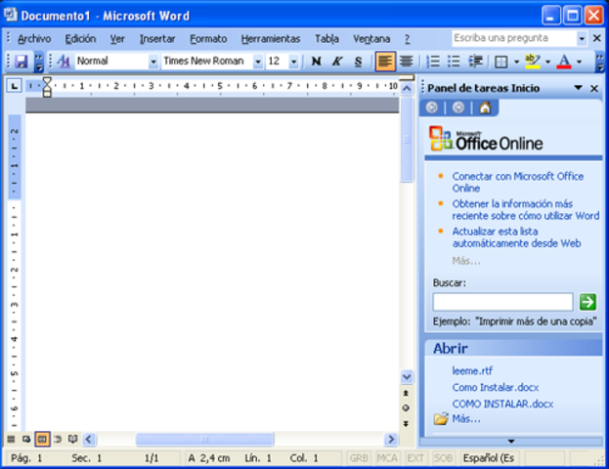Switch to Normal view icon
Image resolution: width=609 pixels, height=469 pixels.
(x=11, y=439)
